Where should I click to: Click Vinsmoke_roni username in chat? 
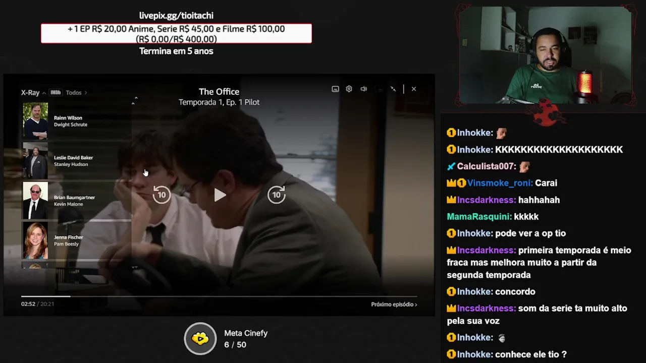click(x=500, y=183)
